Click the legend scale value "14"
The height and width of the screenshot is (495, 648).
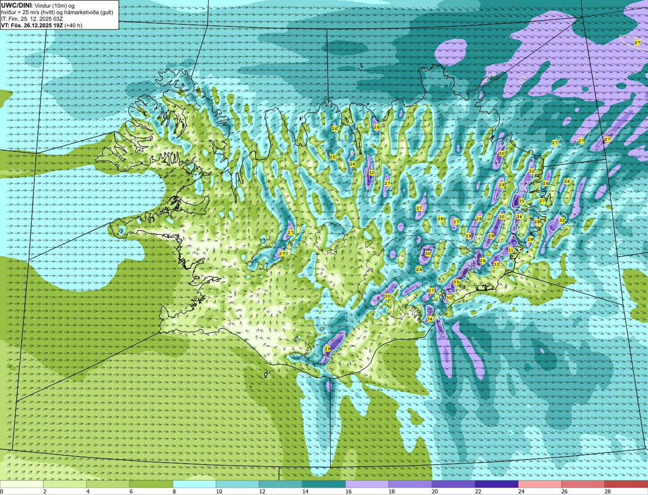(x=305, y=491)
